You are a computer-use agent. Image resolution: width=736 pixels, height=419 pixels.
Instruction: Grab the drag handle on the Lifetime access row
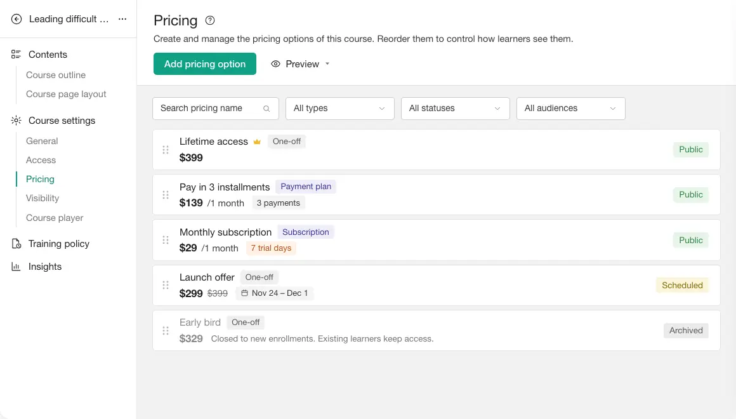tap(166, 150)
